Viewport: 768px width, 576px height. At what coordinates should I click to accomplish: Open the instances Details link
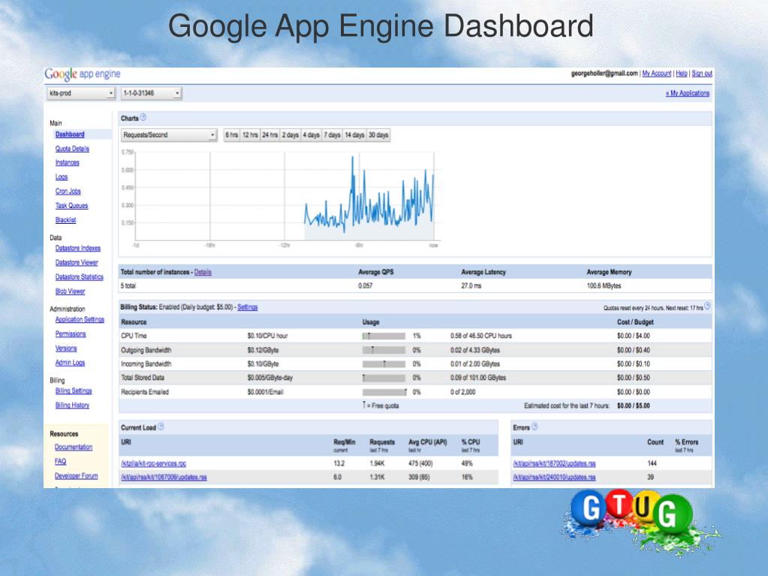point(203,272)
